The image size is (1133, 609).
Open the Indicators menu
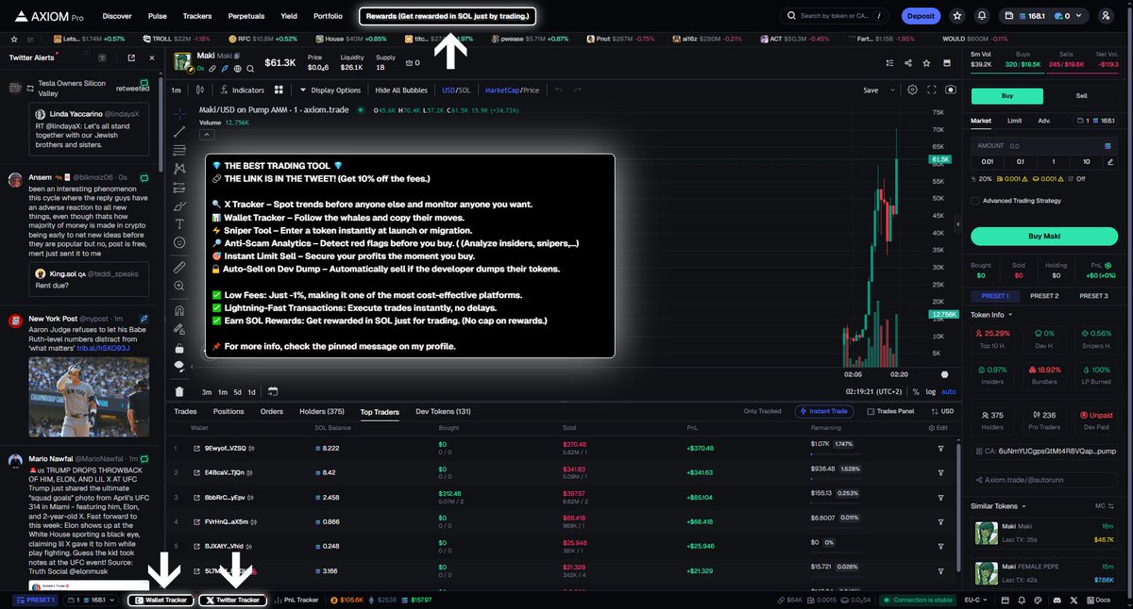pos(243,91)
